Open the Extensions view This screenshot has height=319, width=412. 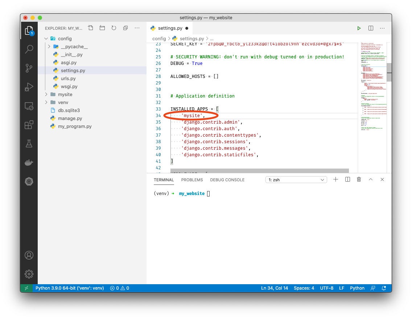(x=29, y=125)
